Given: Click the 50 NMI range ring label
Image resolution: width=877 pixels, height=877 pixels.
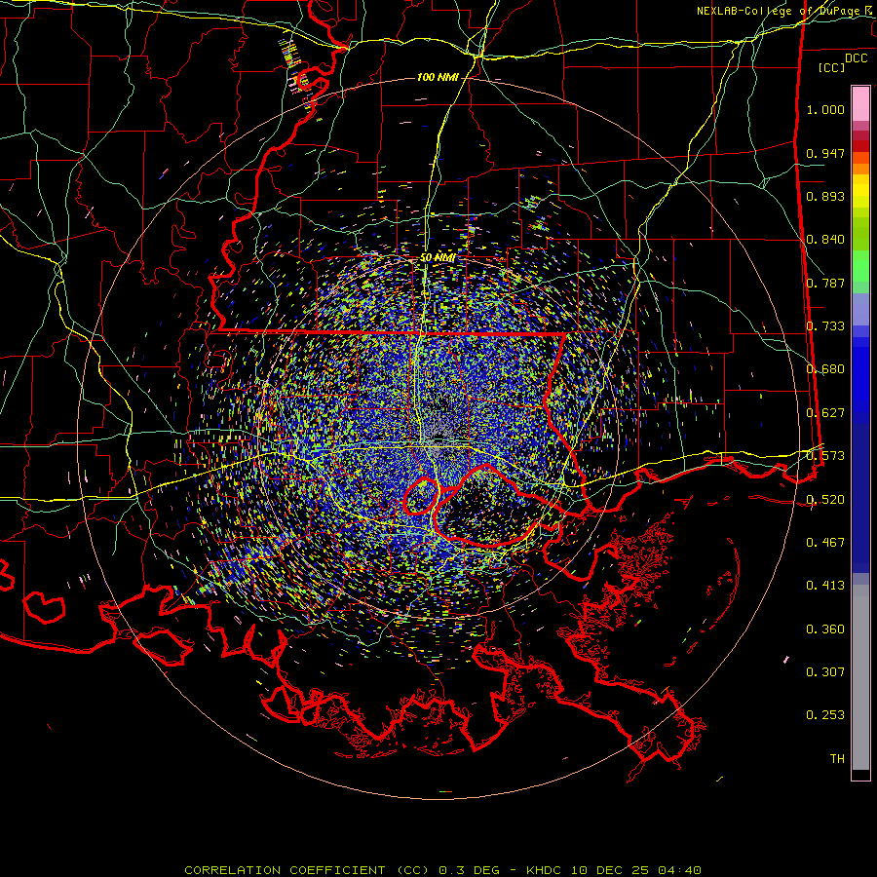Looking at the screenshot, I should [438, 258].
